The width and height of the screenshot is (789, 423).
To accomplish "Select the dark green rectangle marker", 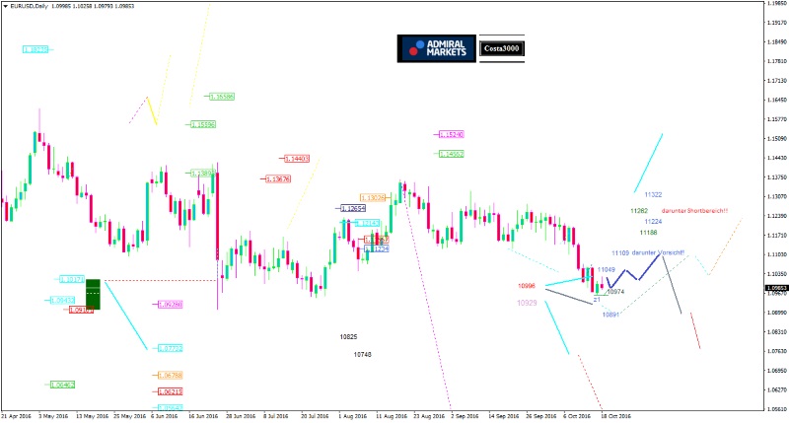I will tap(93, 294).
